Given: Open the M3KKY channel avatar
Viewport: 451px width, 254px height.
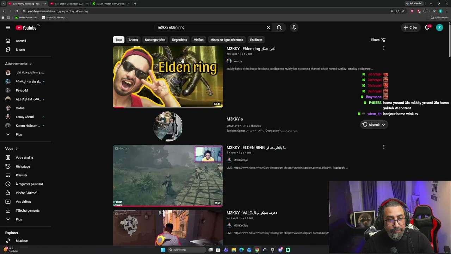Looking at the screenshot, I should [168, 126].
